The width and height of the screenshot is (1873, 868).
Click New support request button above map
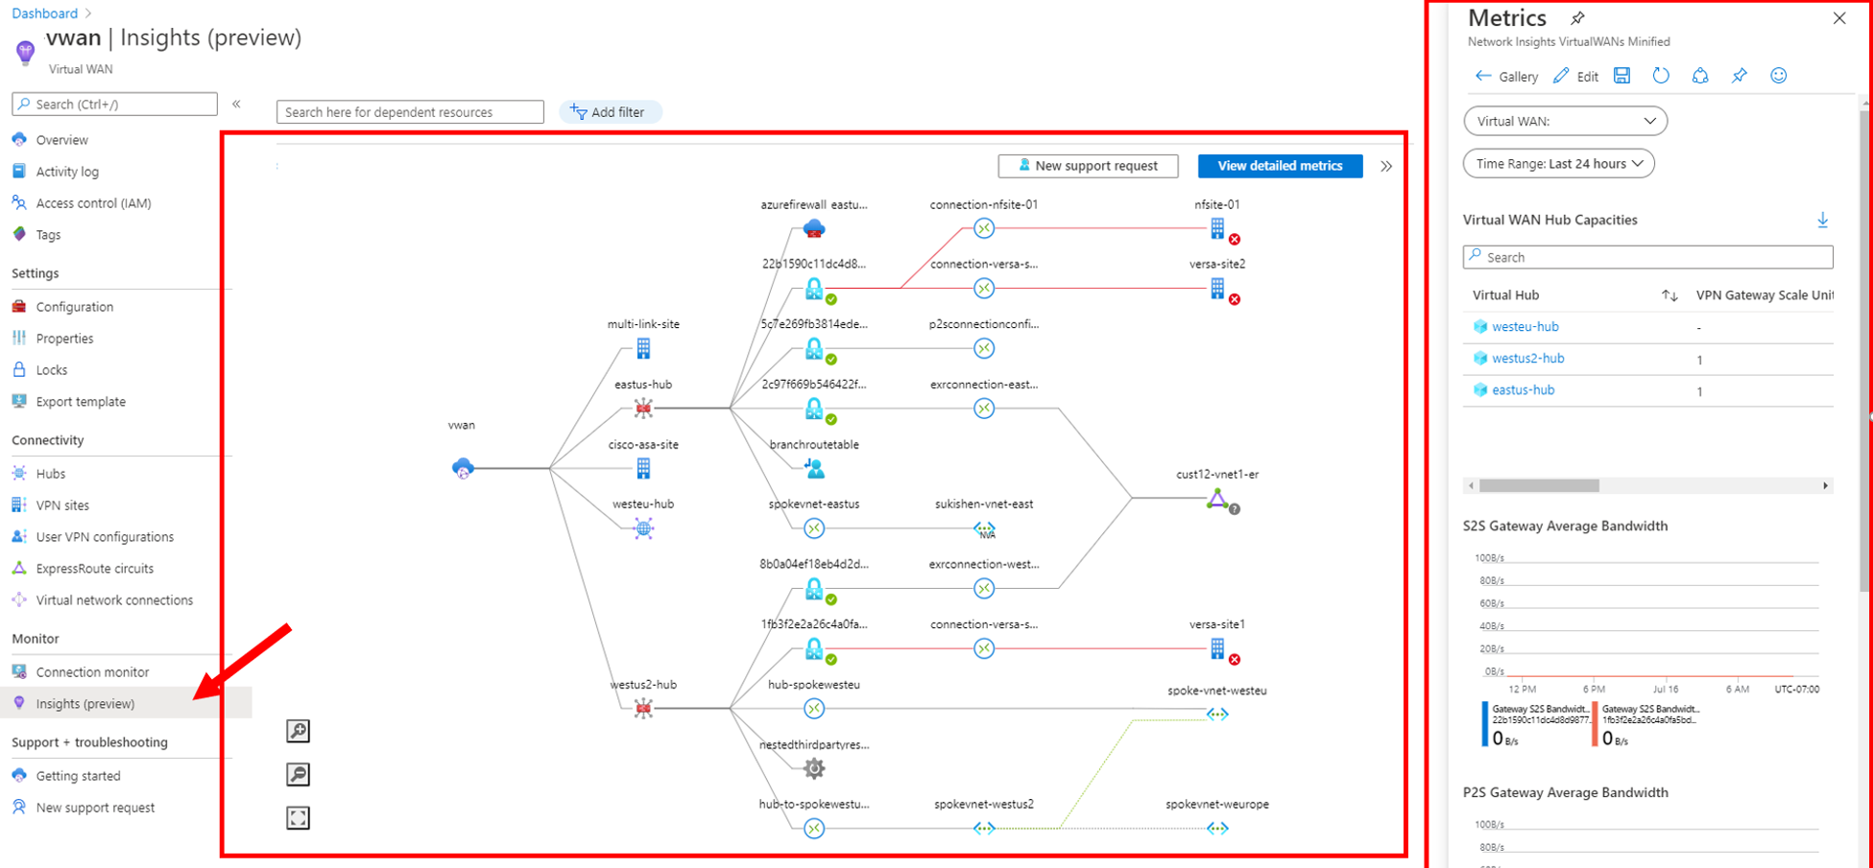[x=1088, y=166]
